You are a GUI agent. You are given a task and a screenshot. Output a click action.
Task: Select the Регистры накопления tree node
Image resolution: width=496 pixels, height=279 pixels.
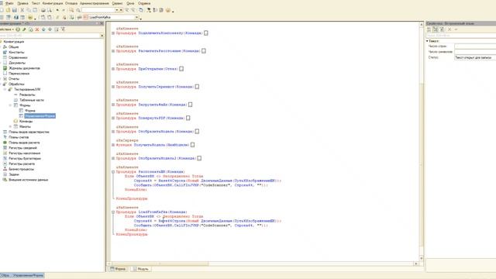(24, 153)
